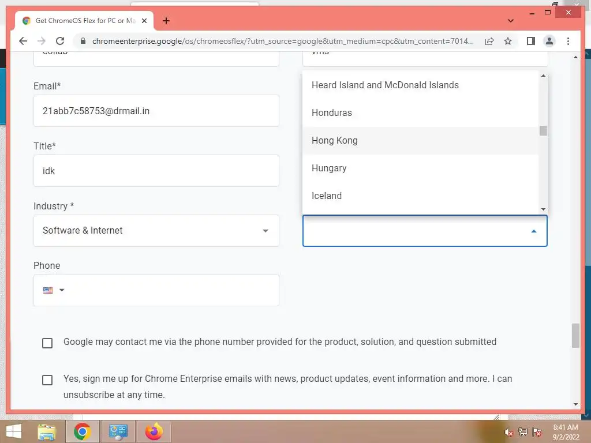
Task: Click page scroll-up arrow
Action: point(575,57)
